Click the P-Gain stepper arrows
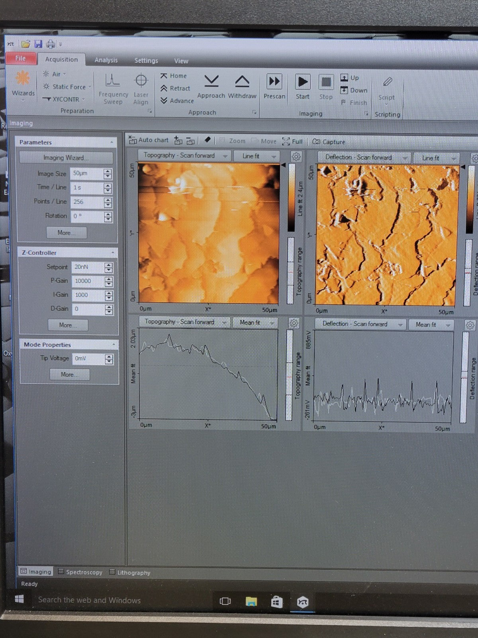 coord(109,281)
